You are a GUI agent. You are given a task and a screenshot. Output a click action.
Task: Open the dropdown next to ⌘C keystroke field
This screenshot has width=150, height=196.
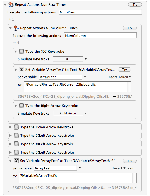pyautogui.click(x=86, y=59)
